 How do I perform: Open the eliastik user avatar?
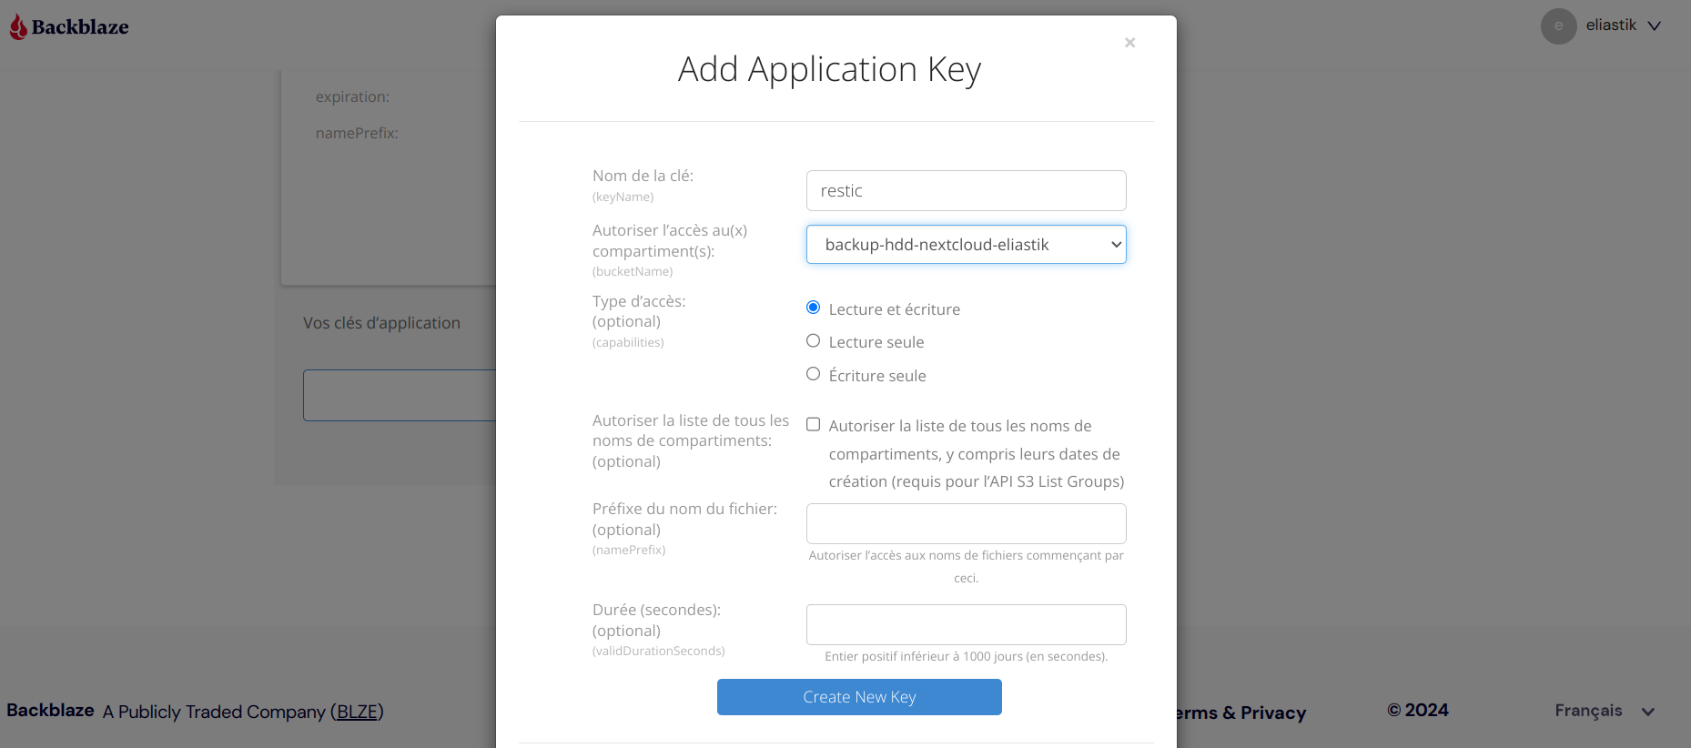pos(1558,26)
